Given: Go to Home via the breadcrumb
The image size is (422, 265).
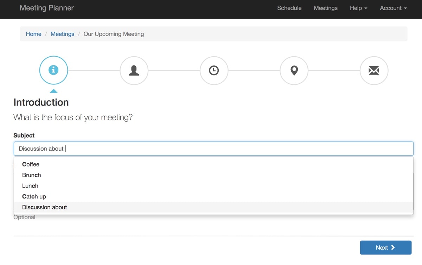Looking at the screenshot, I should pos(33,34).
